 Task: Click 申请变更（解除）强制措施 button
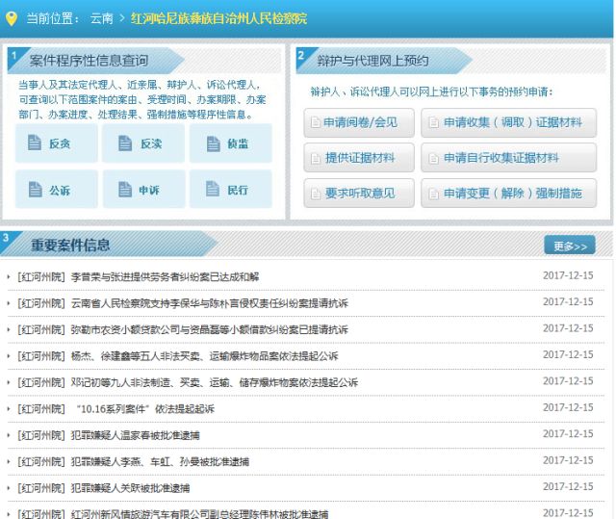509,193
